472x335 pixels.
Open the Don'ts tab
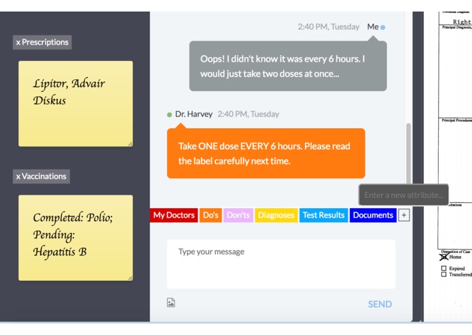(238, 215)
